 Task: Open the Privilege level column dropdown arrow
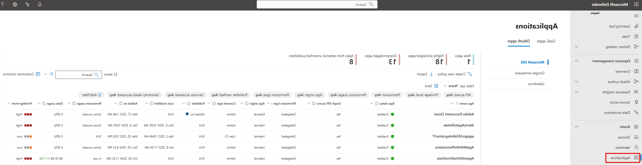(x=9, y=104)
